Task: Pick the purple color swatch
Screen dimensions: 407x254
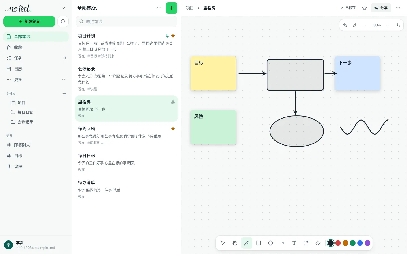Action: (x=367, y=243)
